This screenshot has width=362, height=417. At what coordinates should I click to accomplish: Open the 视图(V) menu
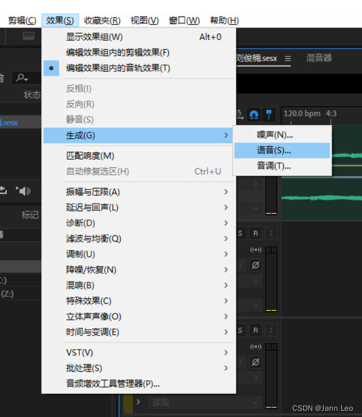tap(144, 20)
